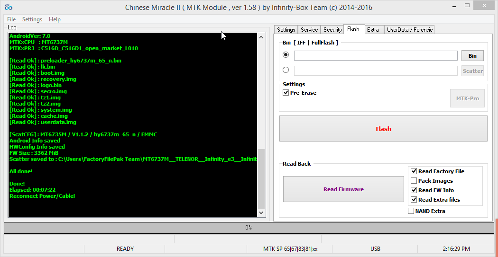Click the MTK-Pro button
Viewport: 498px width, 257px height.
pyautogui.click(x=468, y=98)
